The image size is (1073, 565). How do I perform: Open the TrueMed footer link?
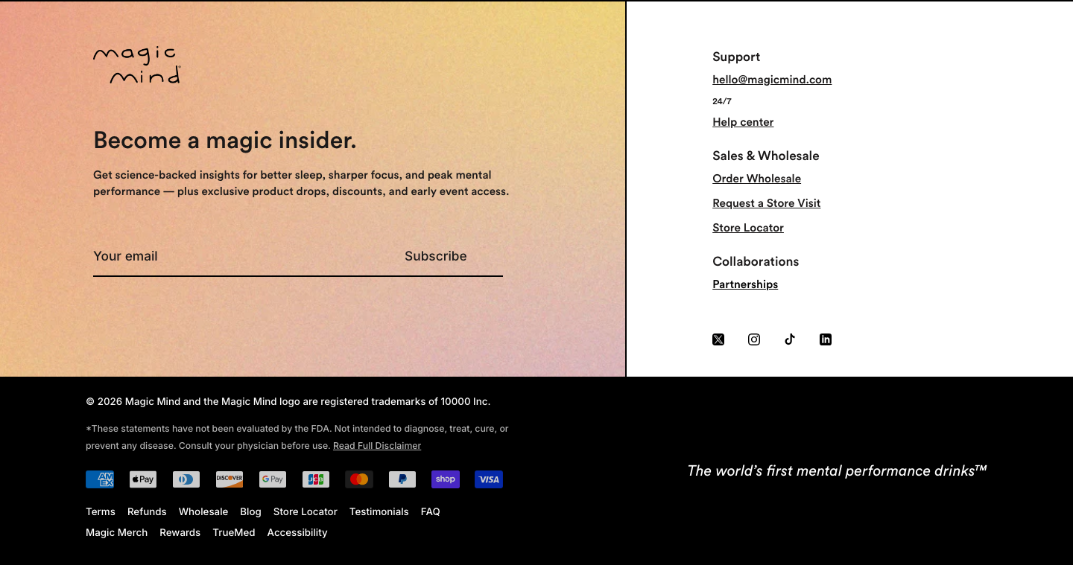[234, 533]
